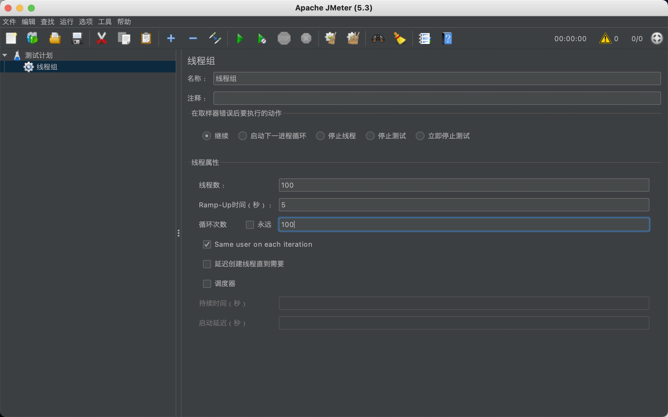
Task: Open the Help manual icon
Action: tap(446, 39)
